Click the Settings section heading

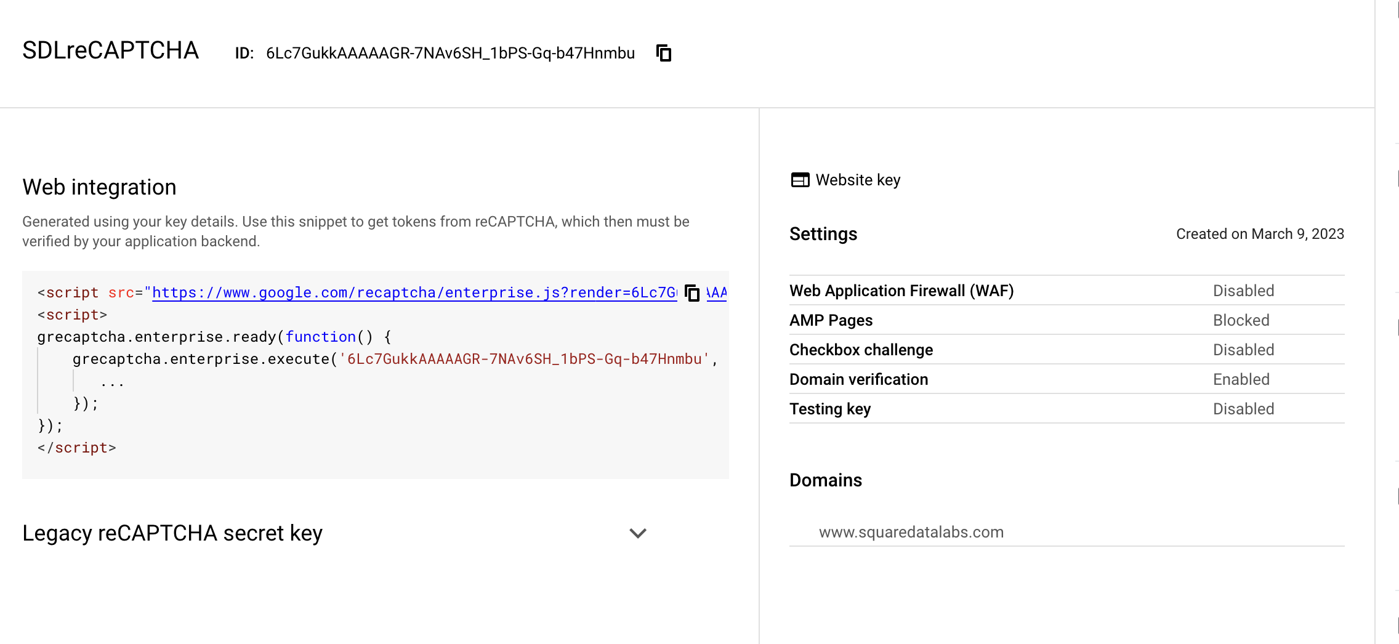point(823,234)
